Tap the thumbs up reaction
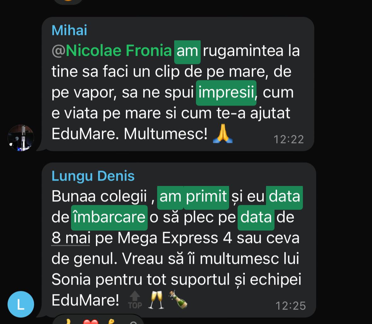 click(68, 321)
